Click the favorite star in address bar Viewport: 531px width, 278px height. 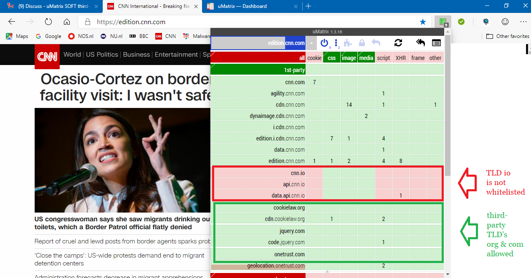[x=423, y=22]
